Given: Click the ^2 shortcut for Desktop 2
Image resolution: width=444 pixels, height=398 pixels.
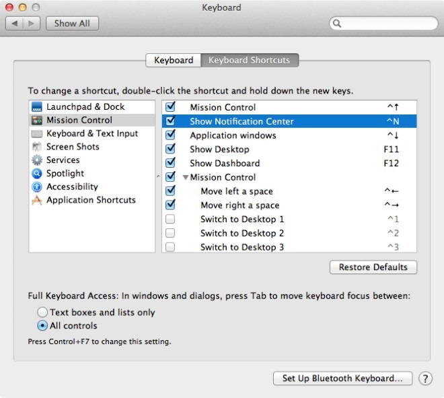Looking at the screenshot, I should pyautogui.click(x=394, y=233).
